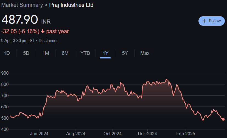This screenshot has width=227, height=138.
Task: Select the 1D time range tab
Action: click(x=7, y=53)
